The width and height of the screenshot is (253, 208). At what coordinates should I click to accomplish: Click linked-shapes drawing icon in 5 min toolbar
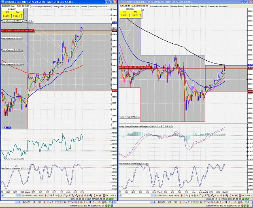(72, 195)
